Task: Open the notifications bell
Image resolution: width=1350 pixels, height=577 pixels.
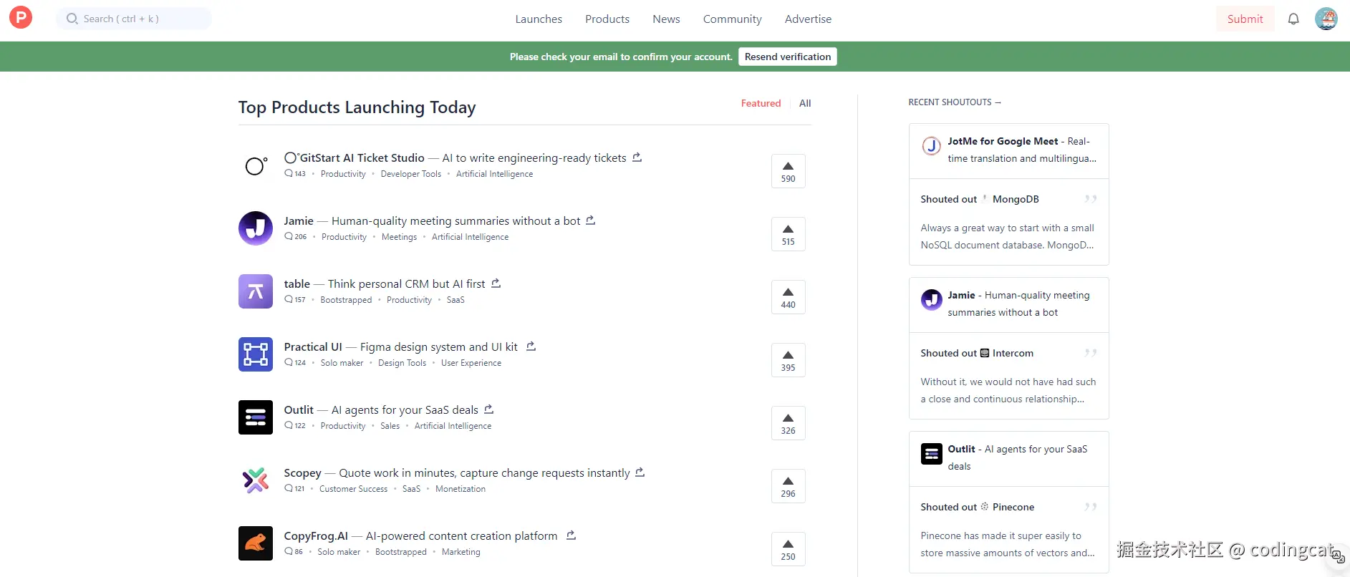Action: pos(1293,19)
